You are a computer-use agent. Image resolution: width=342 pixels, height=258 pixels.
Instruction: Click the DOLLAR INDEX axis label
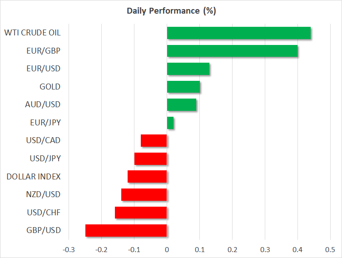point(34,176)
